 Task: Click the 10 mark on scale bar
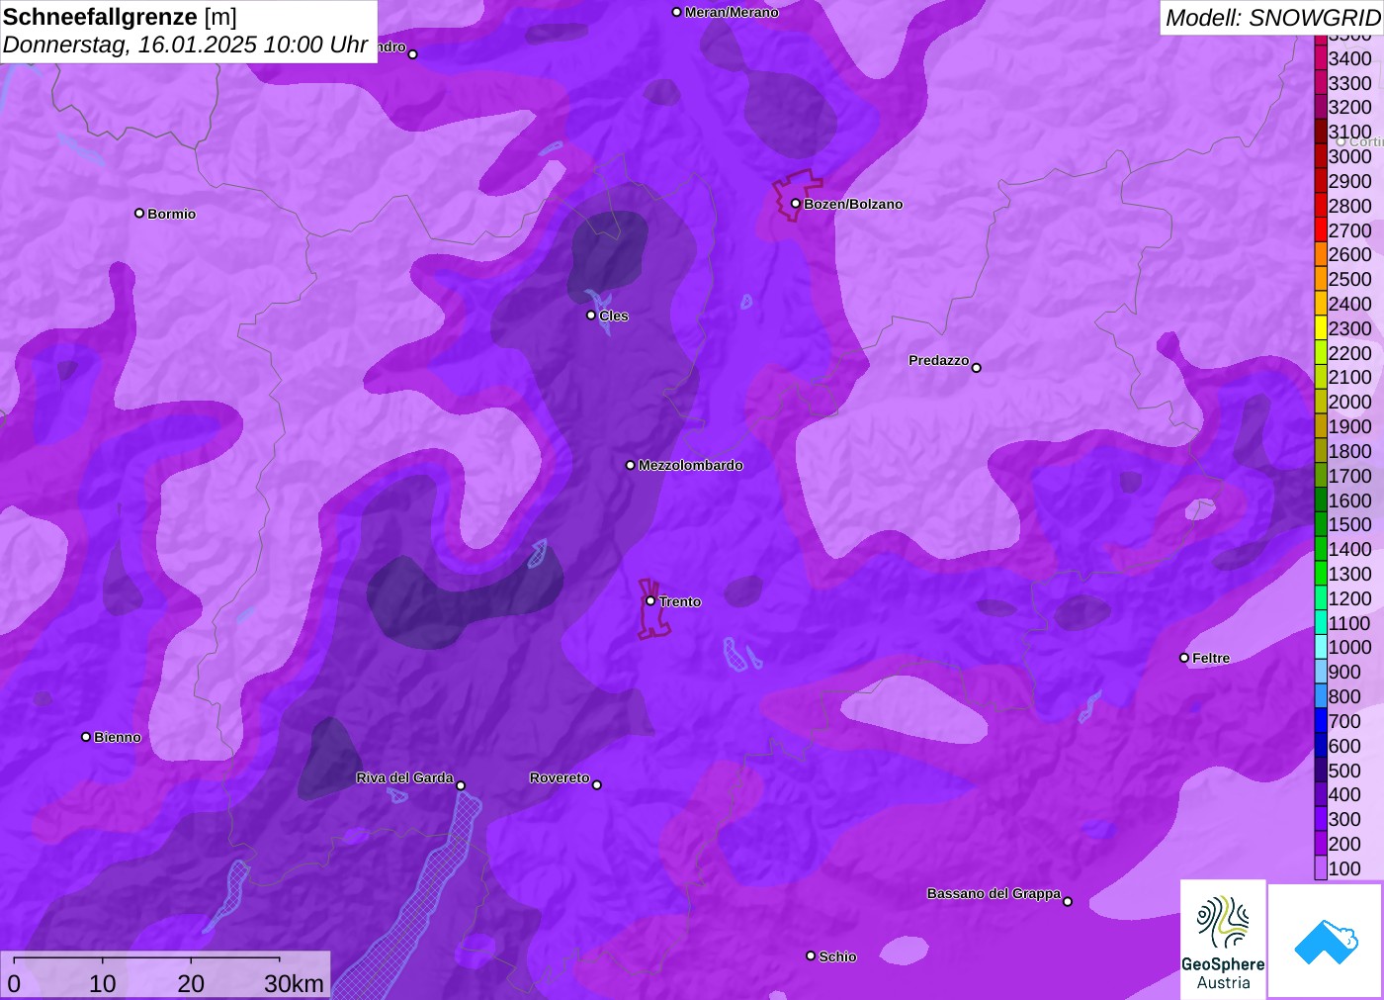click(x=103, y=983)
